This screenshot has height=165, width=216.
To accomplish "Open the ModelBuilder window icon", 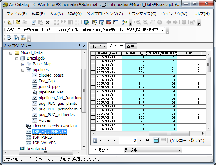I will pos(125,22).
